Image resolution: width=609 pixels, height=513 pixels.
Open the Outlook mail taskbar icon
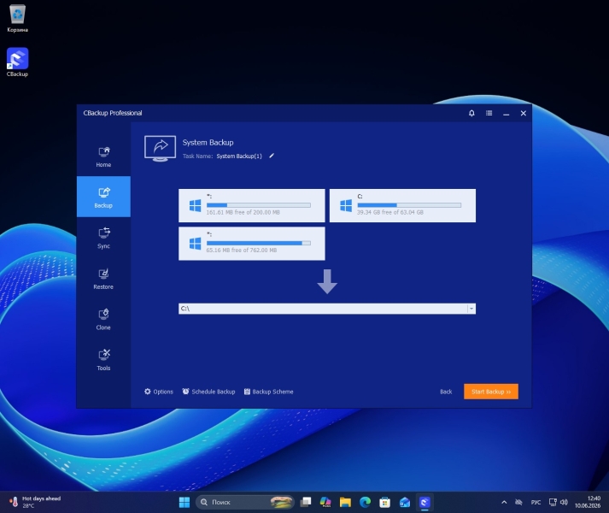[x=404, y=502]
